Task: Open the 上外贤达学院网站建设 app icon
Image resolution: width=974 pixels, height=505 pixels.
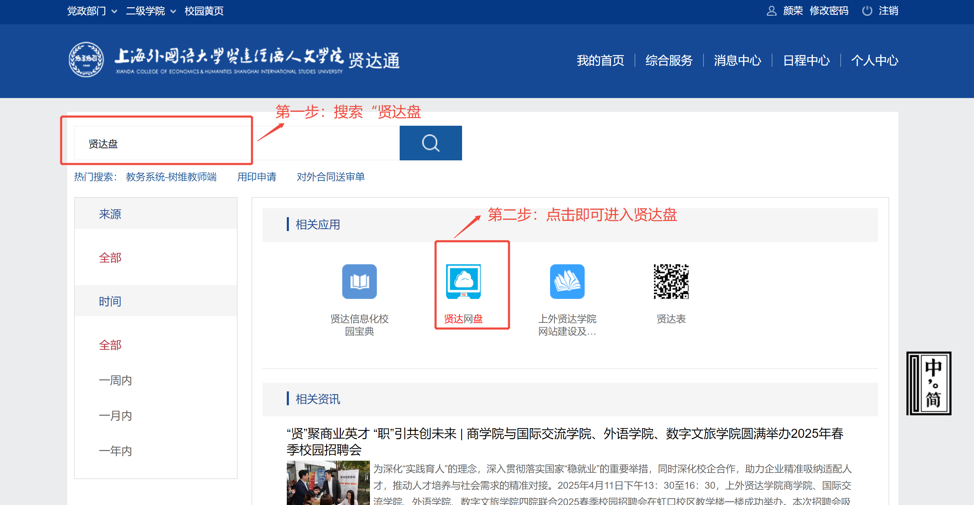Action: (x=567, y=281)
